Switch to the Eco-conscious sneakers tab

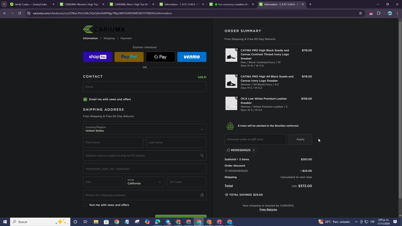232,4
